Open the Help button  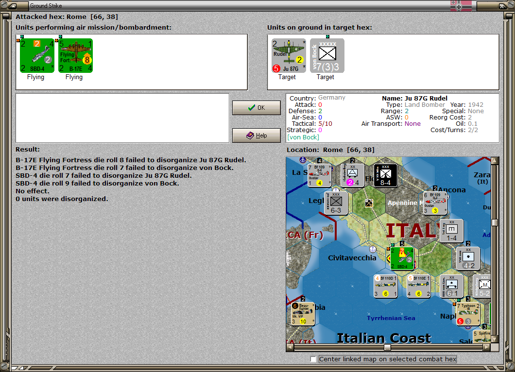[257, 135]
